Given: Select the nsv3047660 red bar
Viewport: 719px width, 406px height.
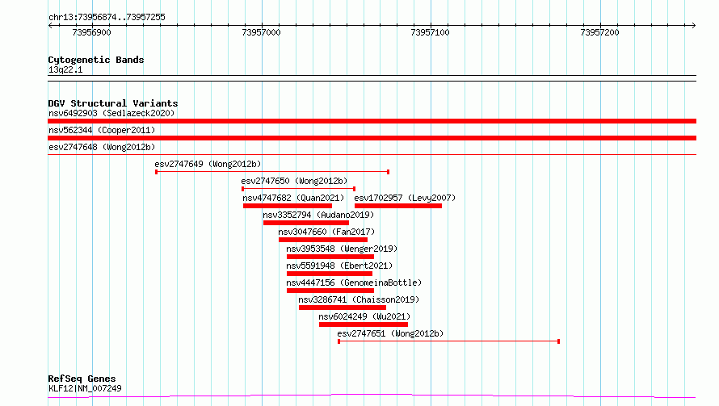Looking at the screenshot, I should click(323, 240).
